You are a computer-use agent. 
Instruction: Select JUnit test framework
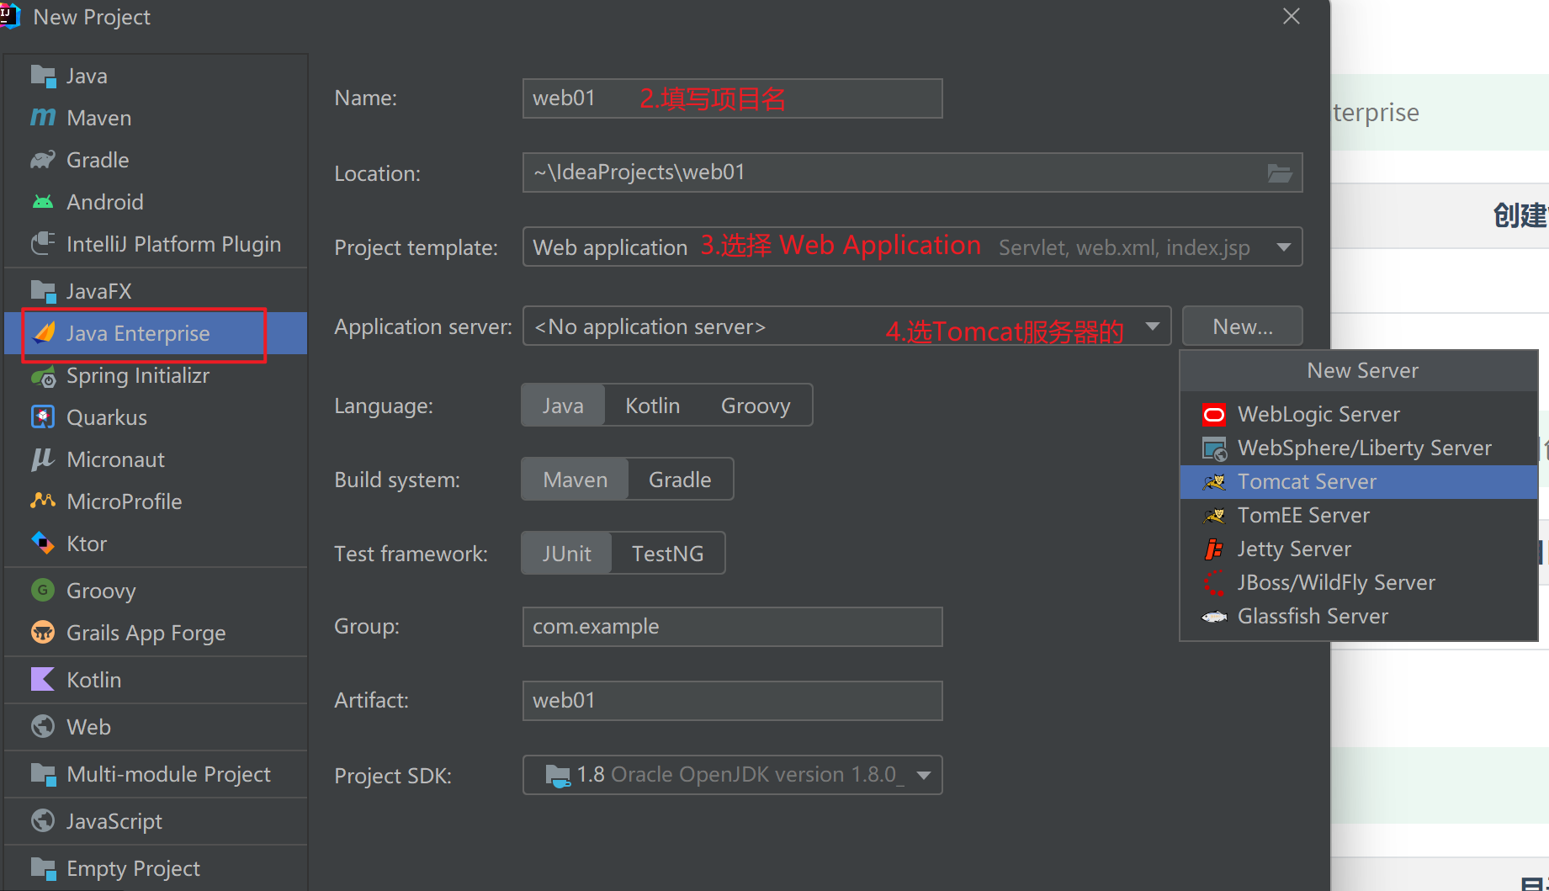pyautogui.click(x=566, y=554)
